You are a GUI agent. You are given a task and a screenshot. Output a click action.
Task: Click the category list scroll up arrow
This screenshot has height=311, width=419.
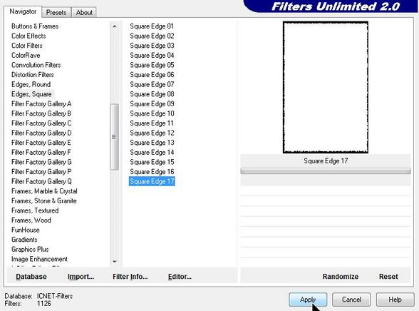pyautogui.click(x=115, y=26)
